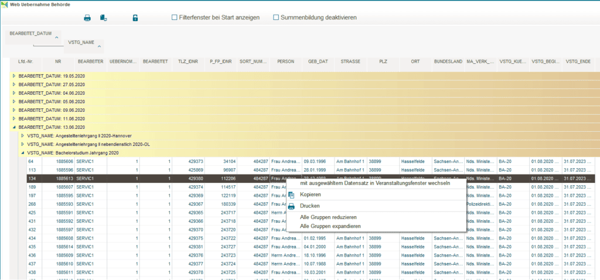Click the ORT column header
The height and width of the screenshot is (280, 600).
click(416, 62)
